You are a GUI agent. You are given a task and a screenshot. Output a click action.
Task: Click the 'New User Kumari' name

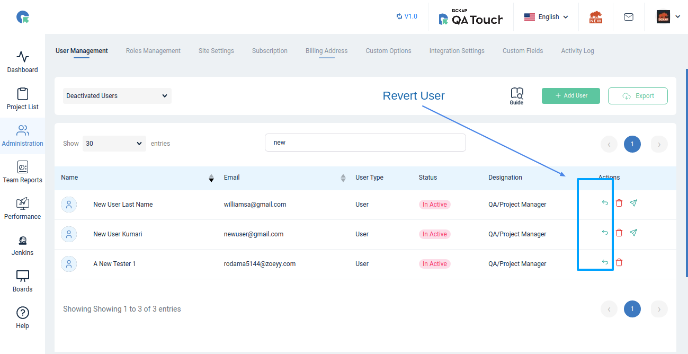pos(118,234)
